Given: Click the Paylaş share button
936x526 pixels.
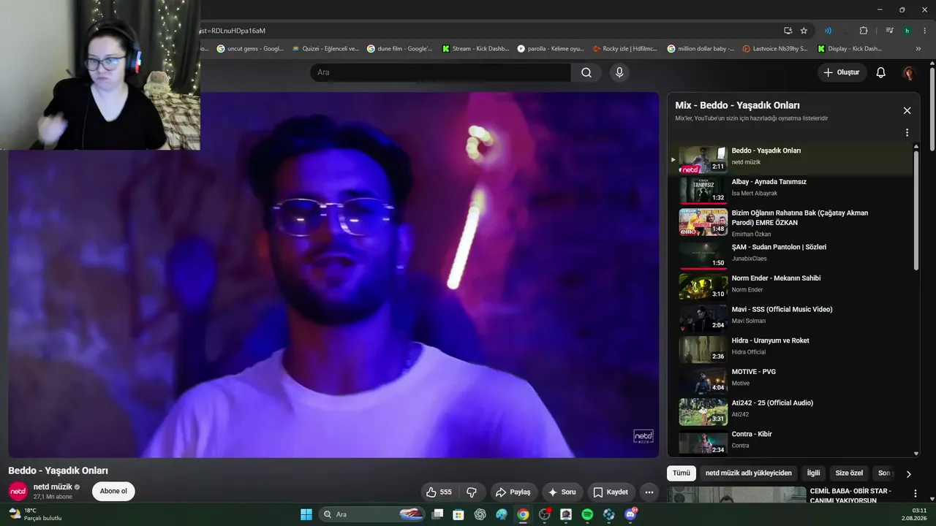Looking at the screenshot, I should click(513, 492).
